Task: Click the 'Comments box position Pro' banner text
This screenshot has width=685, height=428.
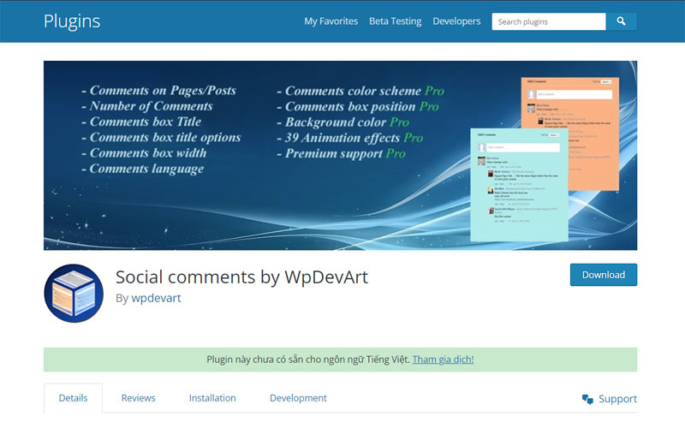Action: [x=358, y=106]
